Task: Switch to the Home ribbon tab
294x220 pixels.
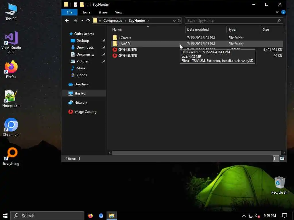Action: pyautogui.click(x=86, y=12)
